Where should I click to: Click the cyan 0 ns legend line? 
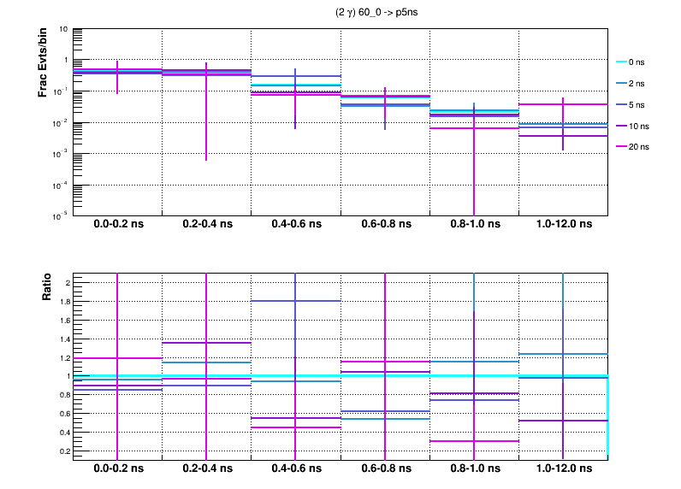[x=621, y=62]
